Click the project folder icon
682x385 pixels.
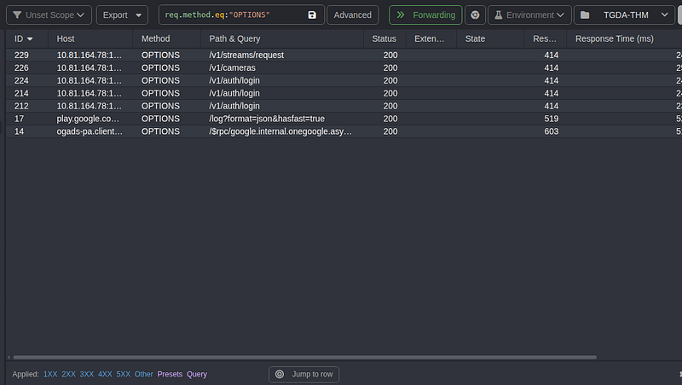coord(585,15)
